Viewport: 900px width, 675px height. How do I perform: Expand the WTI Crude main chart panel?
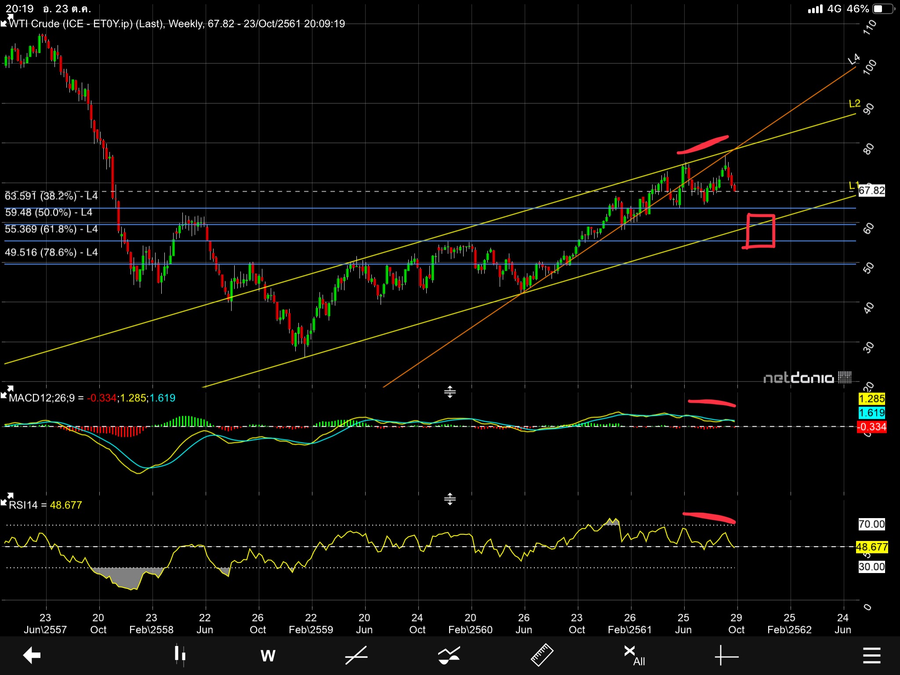[6, 19]
